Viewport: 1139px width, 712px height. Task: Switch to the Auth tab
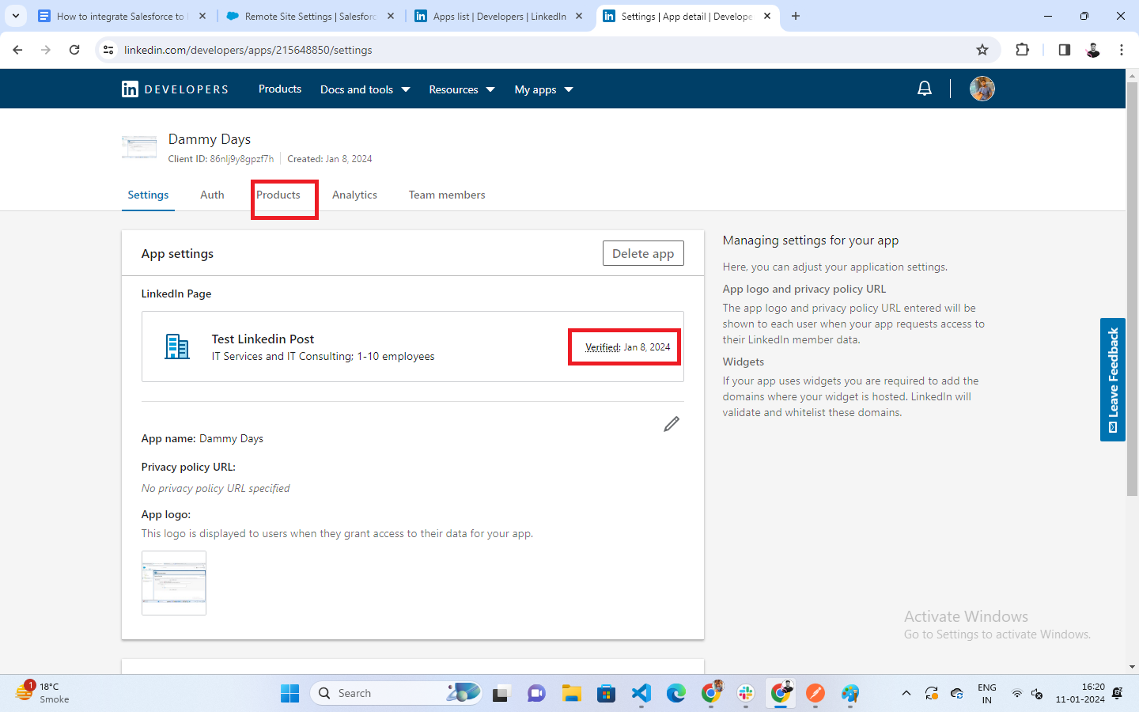point(212,195)
